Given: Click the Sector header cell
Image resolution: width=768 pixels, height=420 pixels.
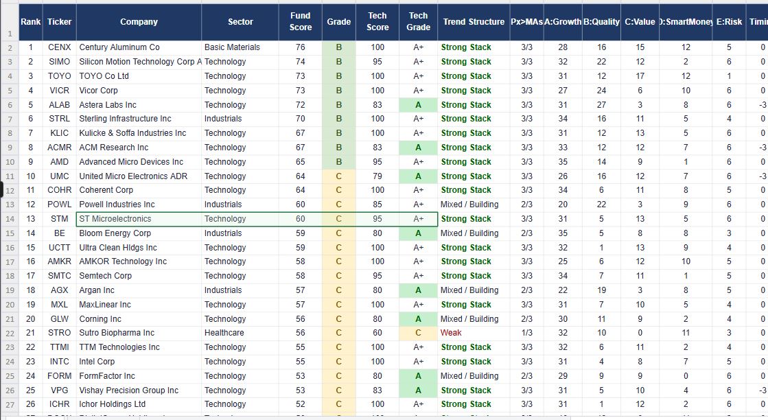Looking at the screenshot, I should coord(240,22).
